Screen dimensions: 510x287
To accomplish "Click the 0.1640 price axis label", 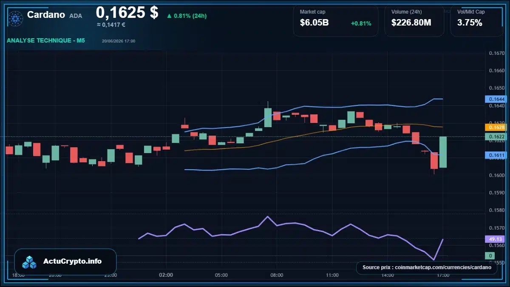I will 496,105.
